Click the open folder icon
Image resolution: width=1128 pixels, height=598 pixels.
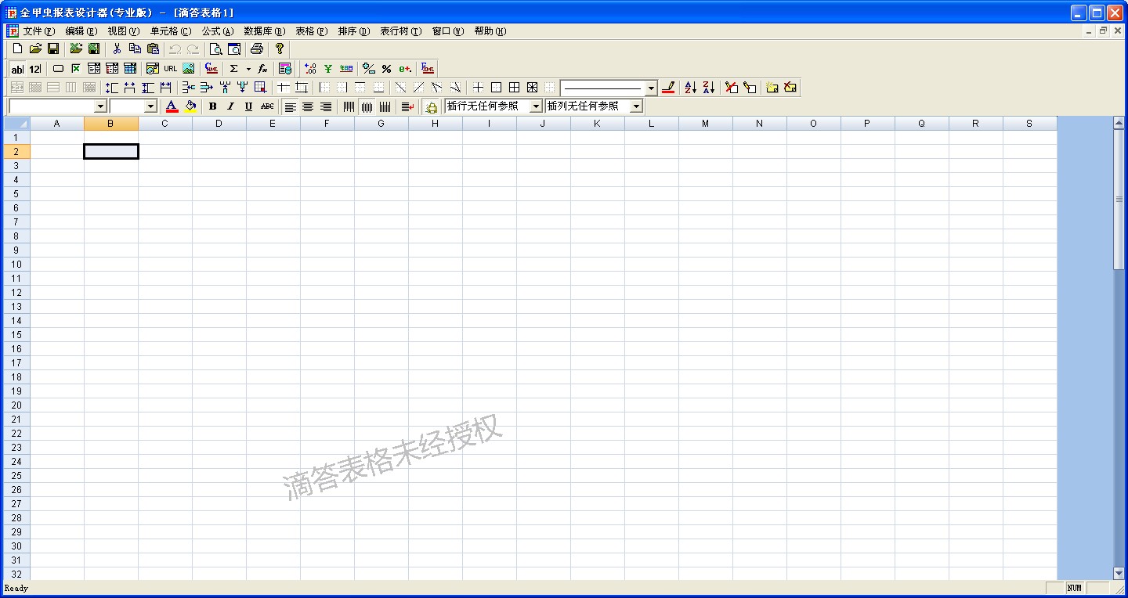point(35,49)
